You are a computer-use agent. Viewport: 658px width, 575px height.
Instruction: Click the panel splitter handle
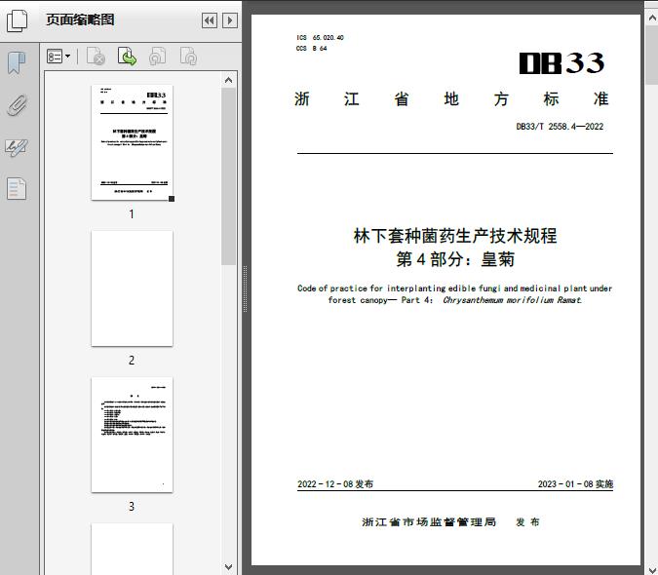point(245,288)
